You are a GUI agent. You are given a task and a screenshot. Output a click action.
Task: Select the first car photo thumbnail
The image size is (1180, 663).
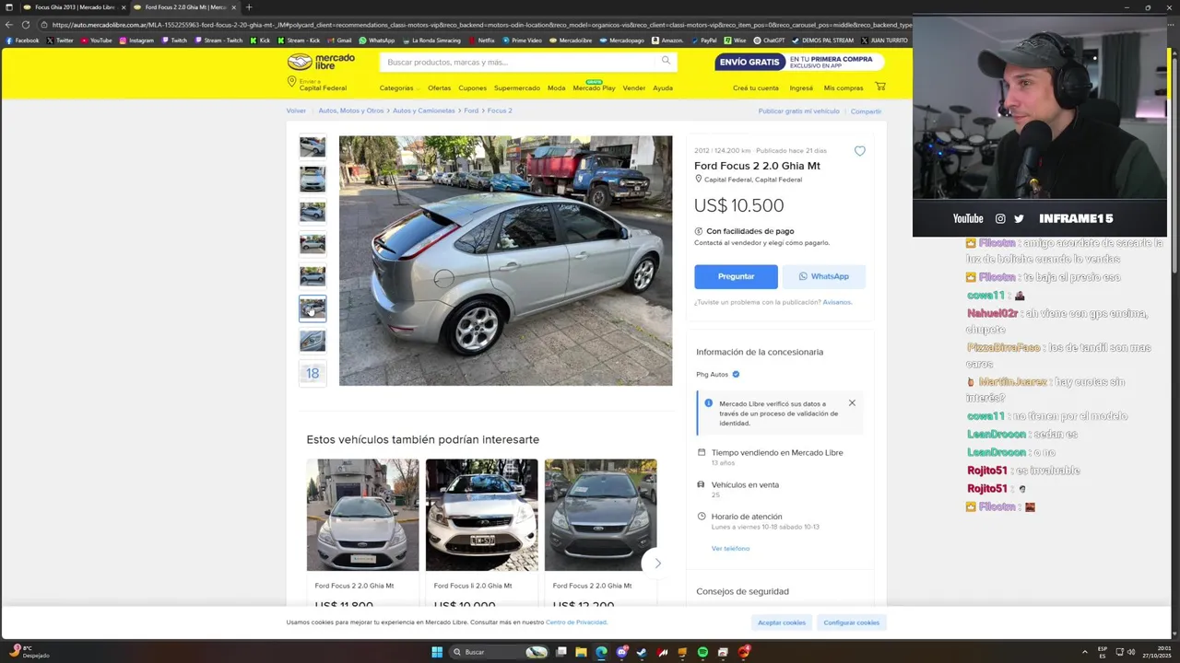click(x=313, y=146)
